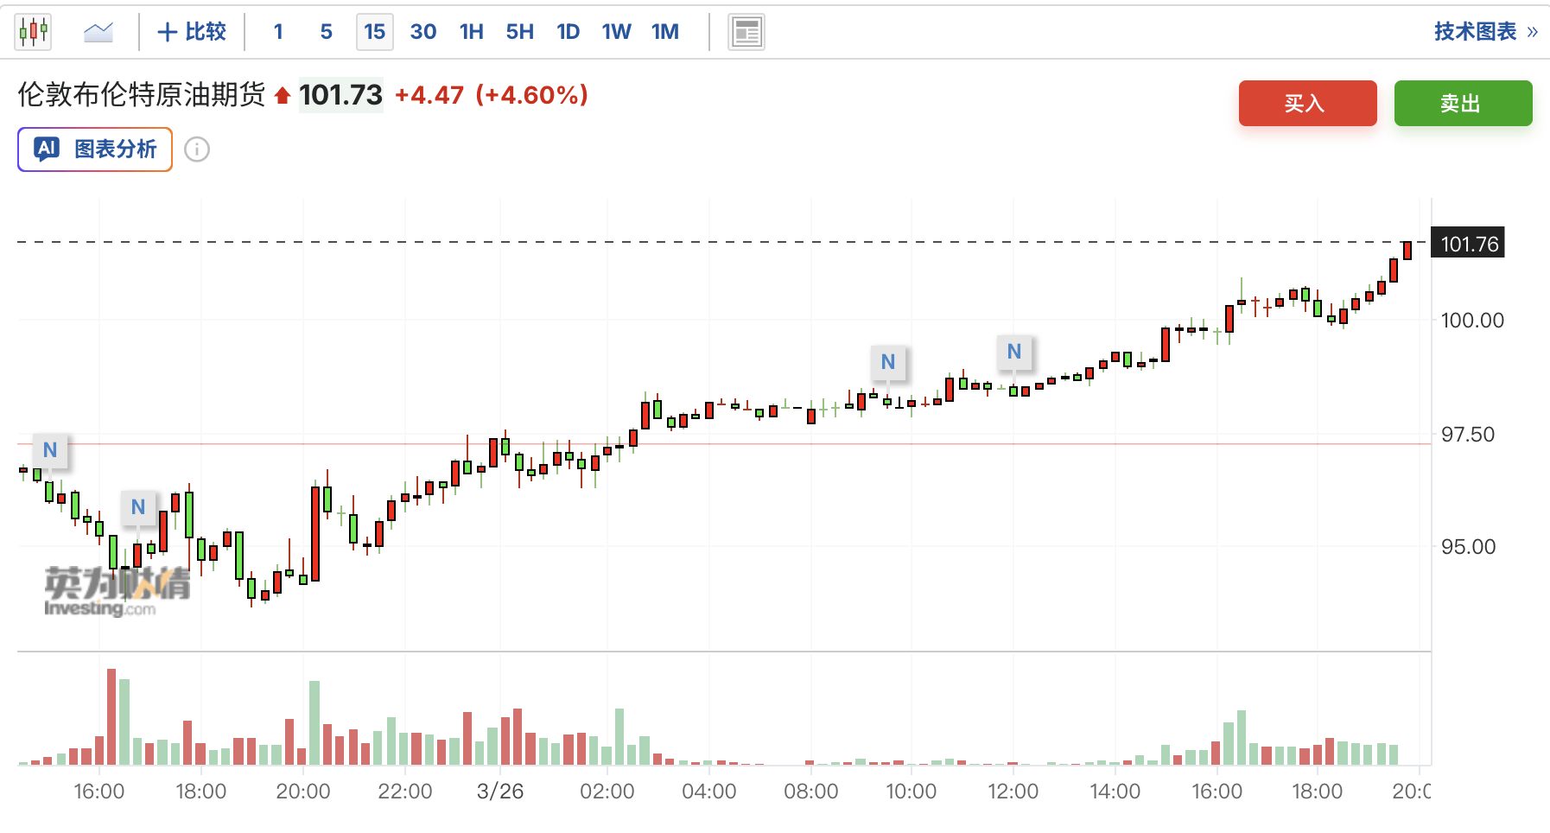The image size is (1550, 833).
Task: Select the 1W timeframe
Action: point(616,32)
